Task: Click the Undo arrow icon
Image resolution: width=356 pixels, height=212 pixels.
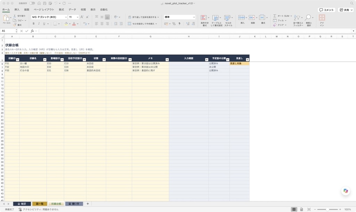Action: coord(56,3)
